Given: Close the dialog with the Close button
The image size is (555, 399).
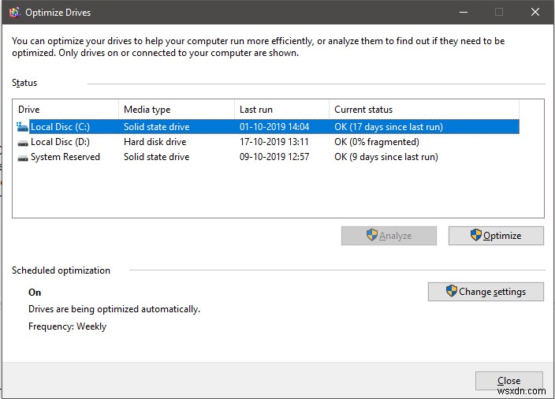Looking at the screenshot, I should (508, 381).
